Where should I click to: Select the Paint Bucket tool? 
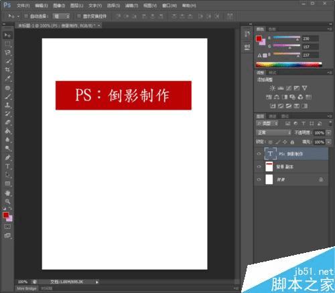[7, 131]
